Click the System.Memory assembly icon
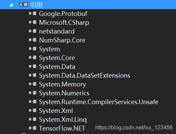Viewport: 176px width, 134px height. click(x=33, y=84)
